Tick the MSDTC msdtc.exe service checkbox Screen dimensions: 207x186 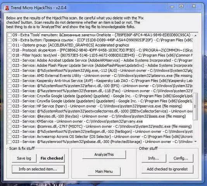point(10,127)
